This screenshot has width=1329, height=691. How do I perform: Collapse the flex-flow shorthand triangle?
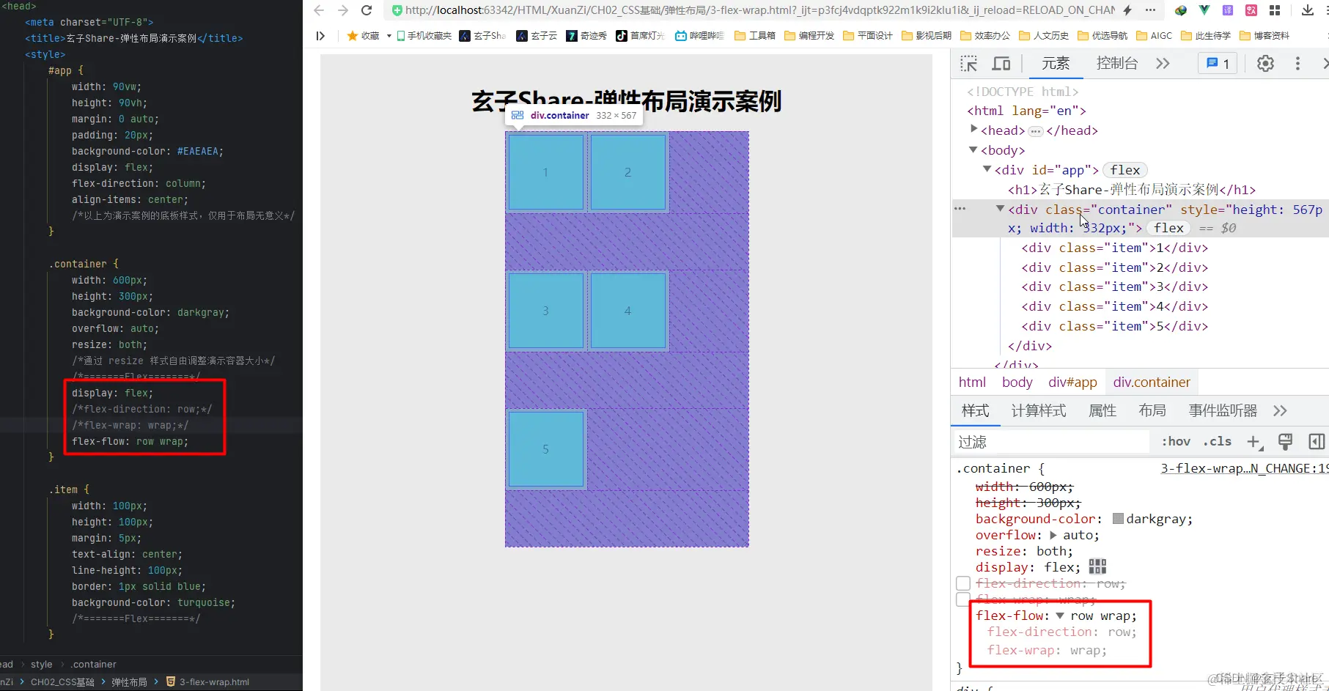[1060, 616]
